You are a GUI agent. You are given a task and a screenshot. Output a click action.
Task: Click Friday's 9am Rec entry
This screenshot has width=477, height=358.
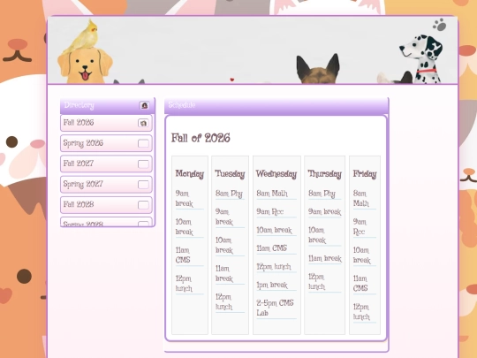(365, 227)
